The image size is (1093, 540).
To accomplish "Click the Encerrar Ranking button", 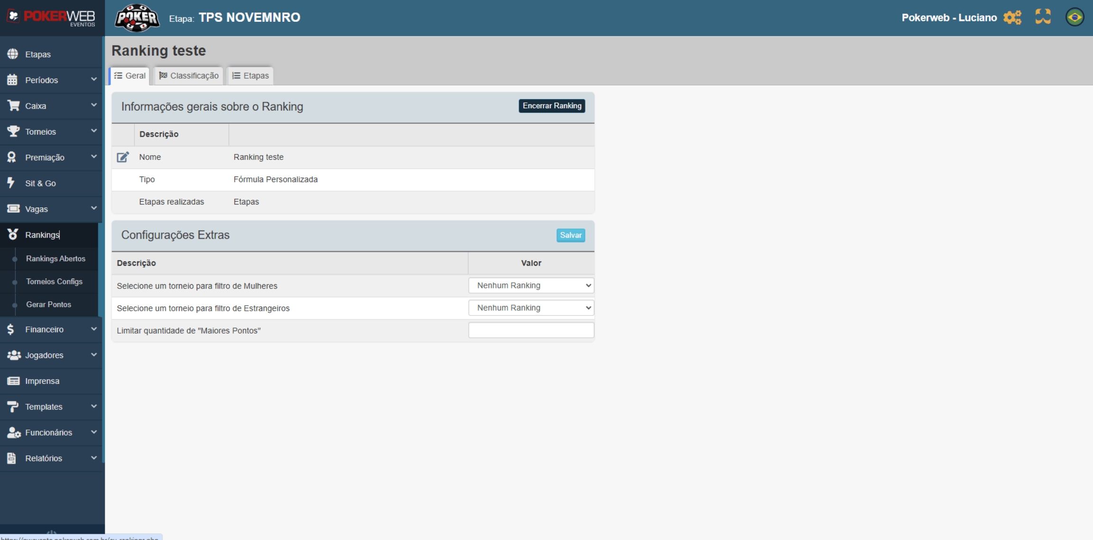I will coord(552,106).
